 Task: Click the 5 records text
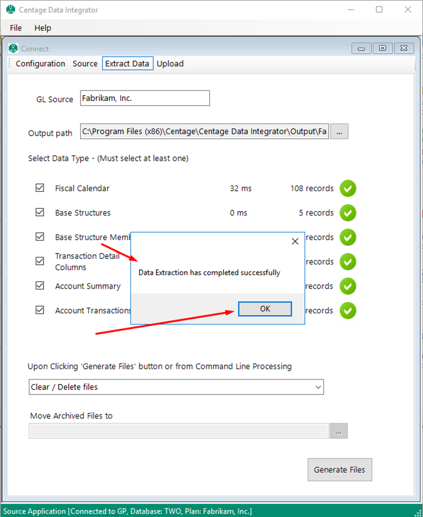tap(316, 213)
